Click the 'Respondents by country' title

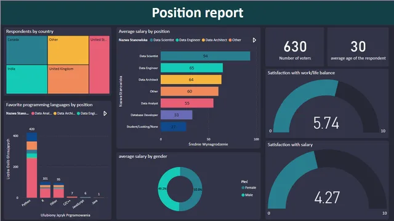click(x=30, y=31)
